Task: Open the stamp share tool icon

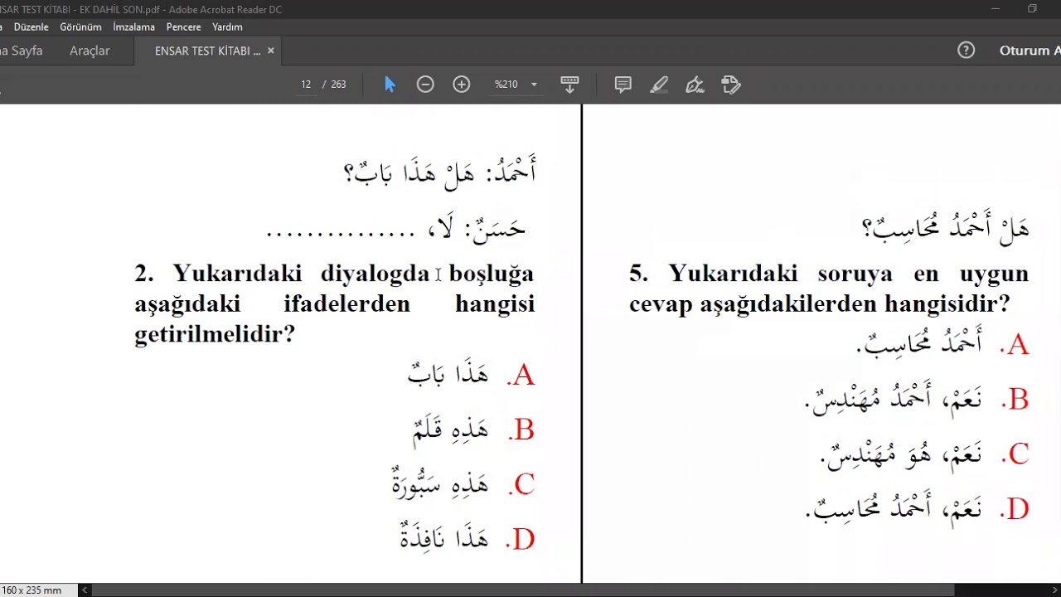Action: 731,85
